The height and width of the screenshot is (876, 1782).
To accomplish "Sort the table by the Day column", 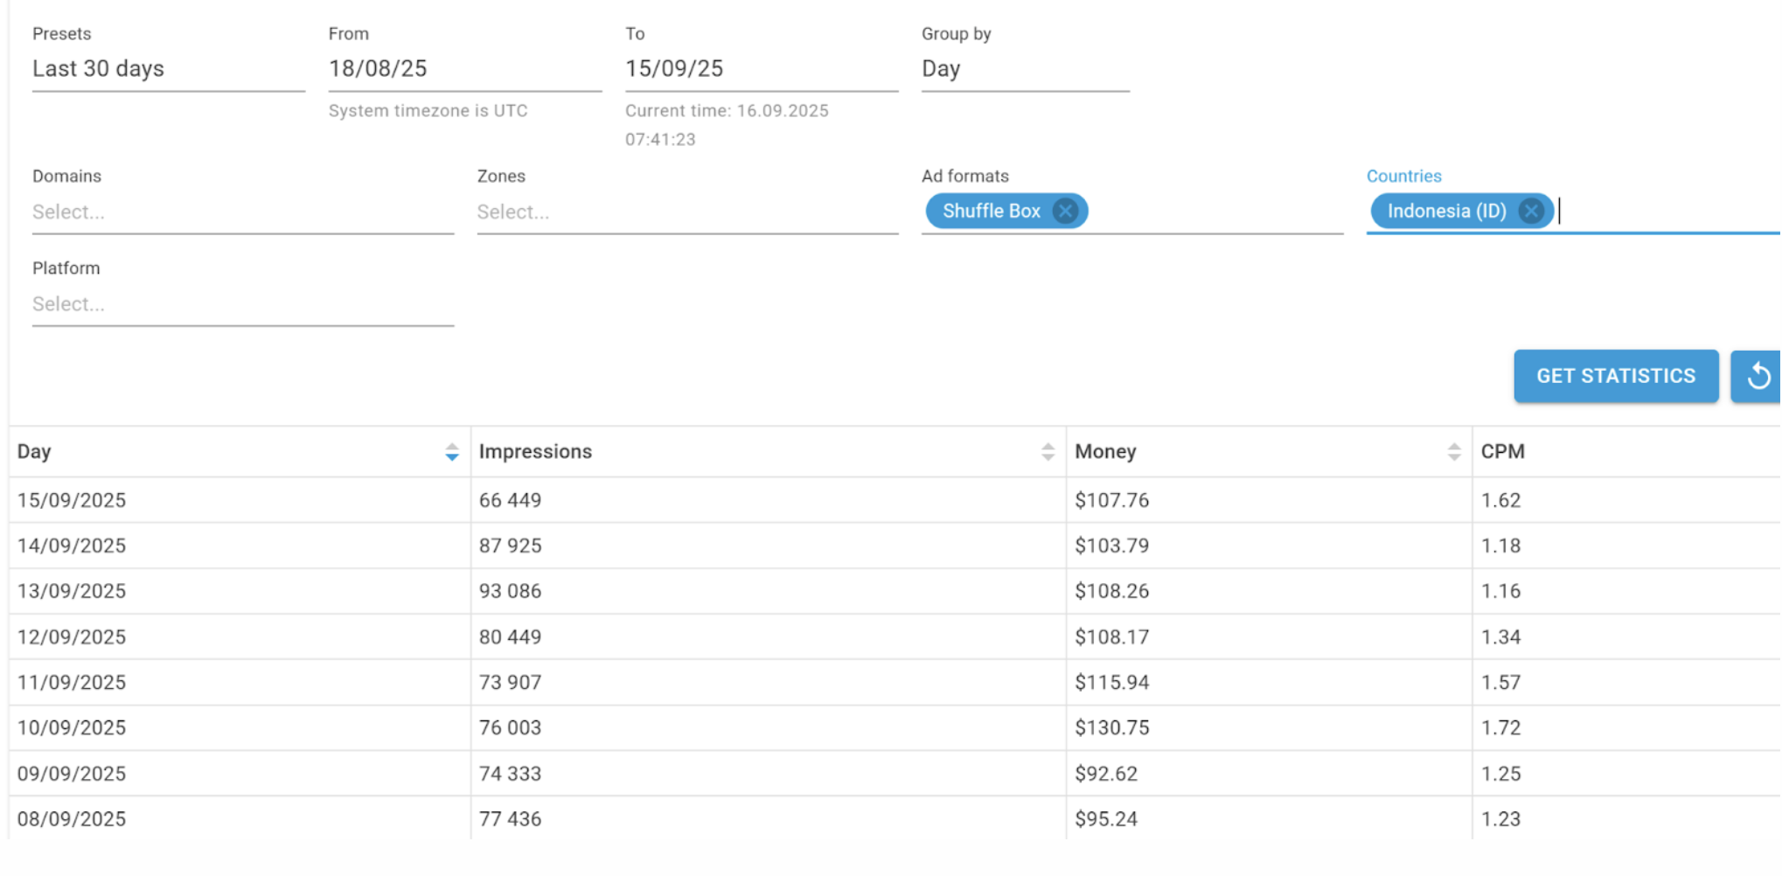I will tap(452, 452).
